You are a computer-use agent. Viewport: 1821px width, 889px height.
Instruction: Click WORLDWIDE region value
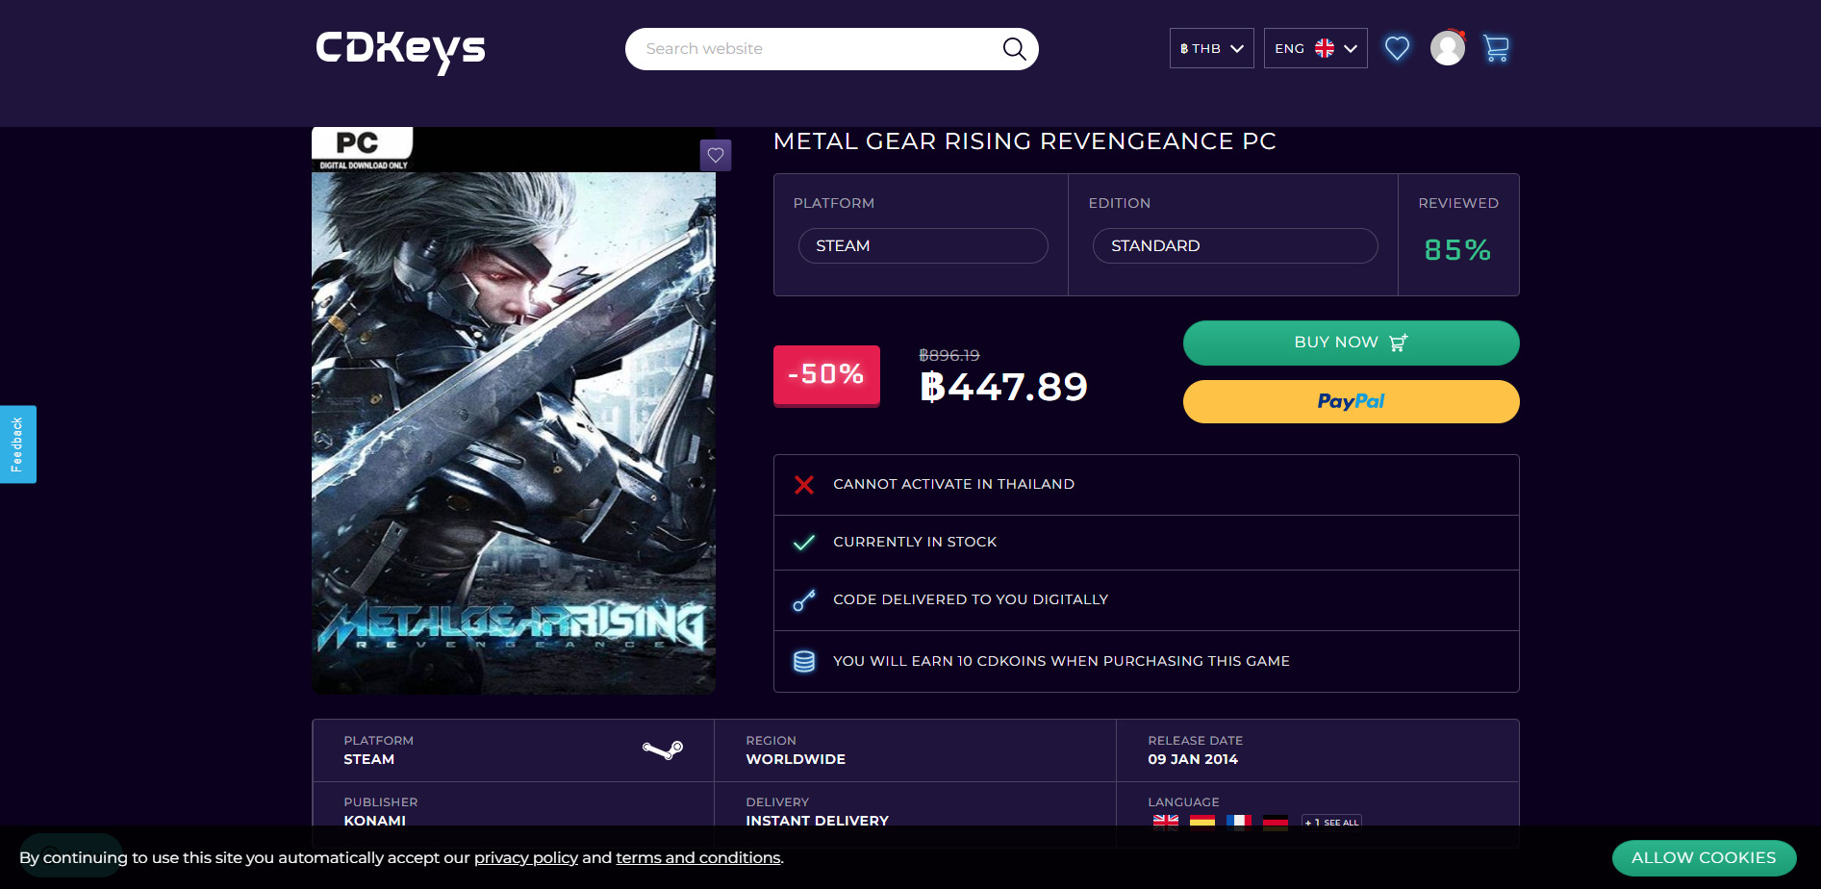pyautogui.click(x=796, y=759)
